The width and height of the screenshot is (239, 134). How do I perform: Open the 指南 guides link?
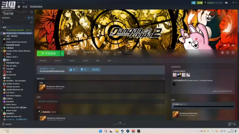click(98, 61)
